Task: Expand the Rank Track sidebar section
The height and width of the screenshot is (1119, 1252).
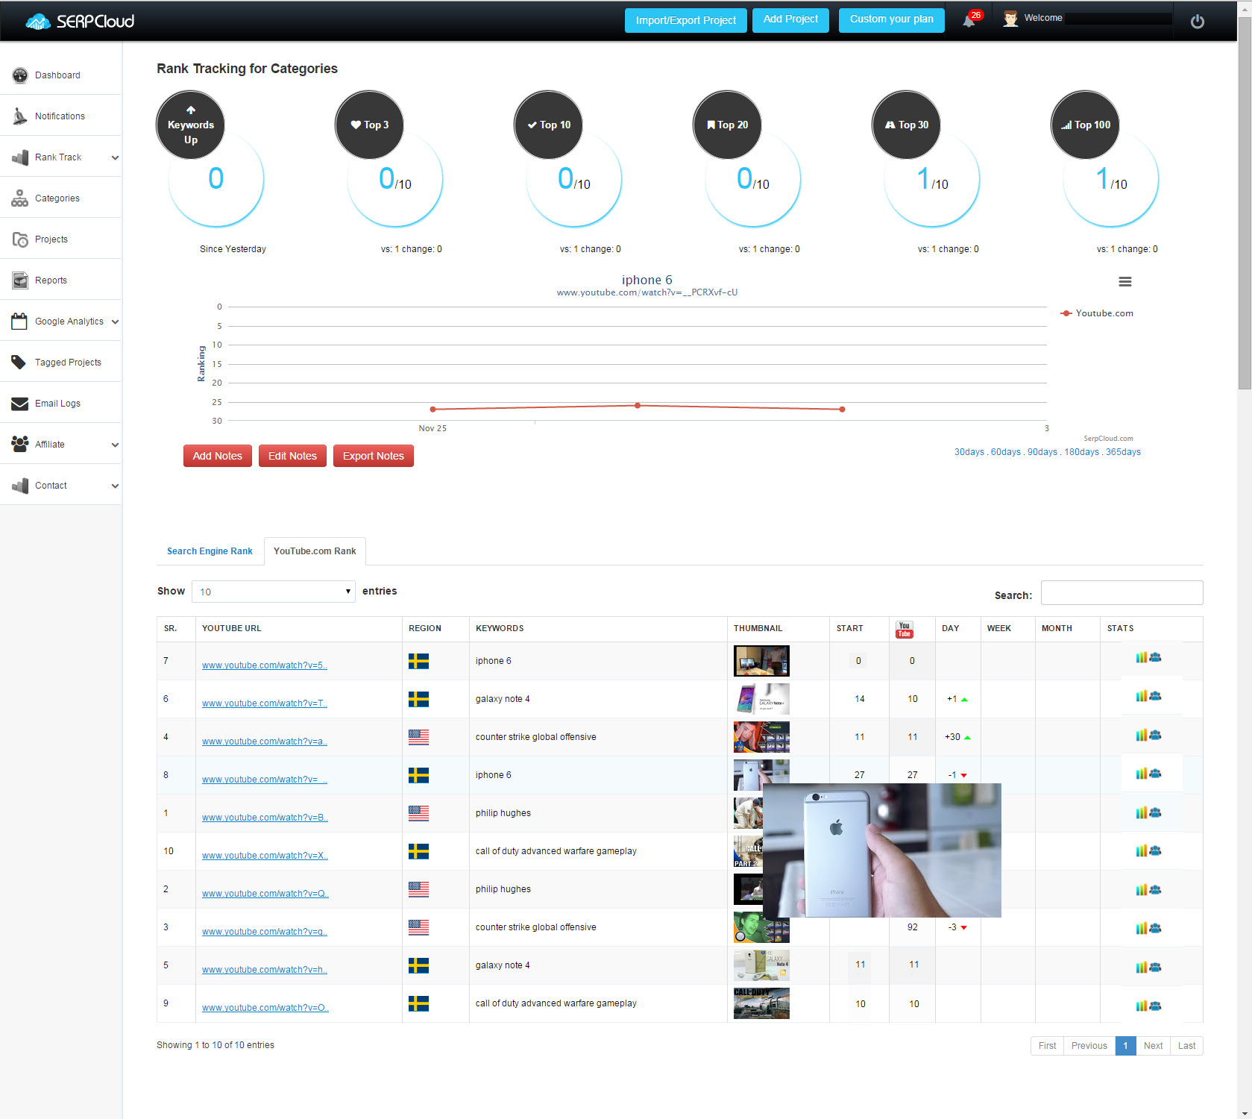Action: (58, 157)
